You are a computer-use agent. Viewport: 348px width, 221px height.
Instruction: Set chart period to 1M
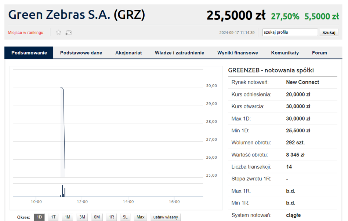pos(68,217)
